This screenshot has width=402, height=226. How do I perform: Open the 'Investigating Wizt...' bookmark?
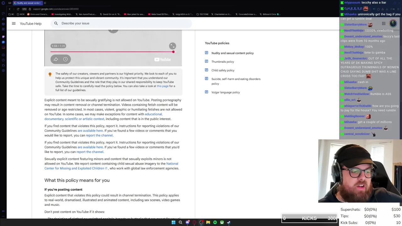pyautogui.click(x=62, y=14)
